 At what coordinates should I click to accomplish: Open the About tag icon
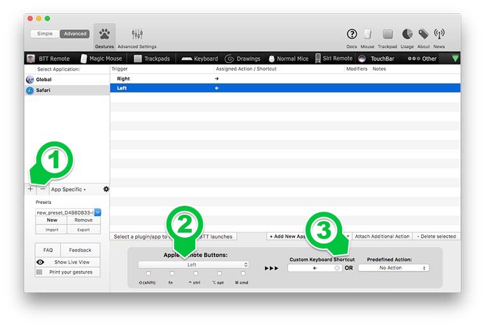click(424, 37)
